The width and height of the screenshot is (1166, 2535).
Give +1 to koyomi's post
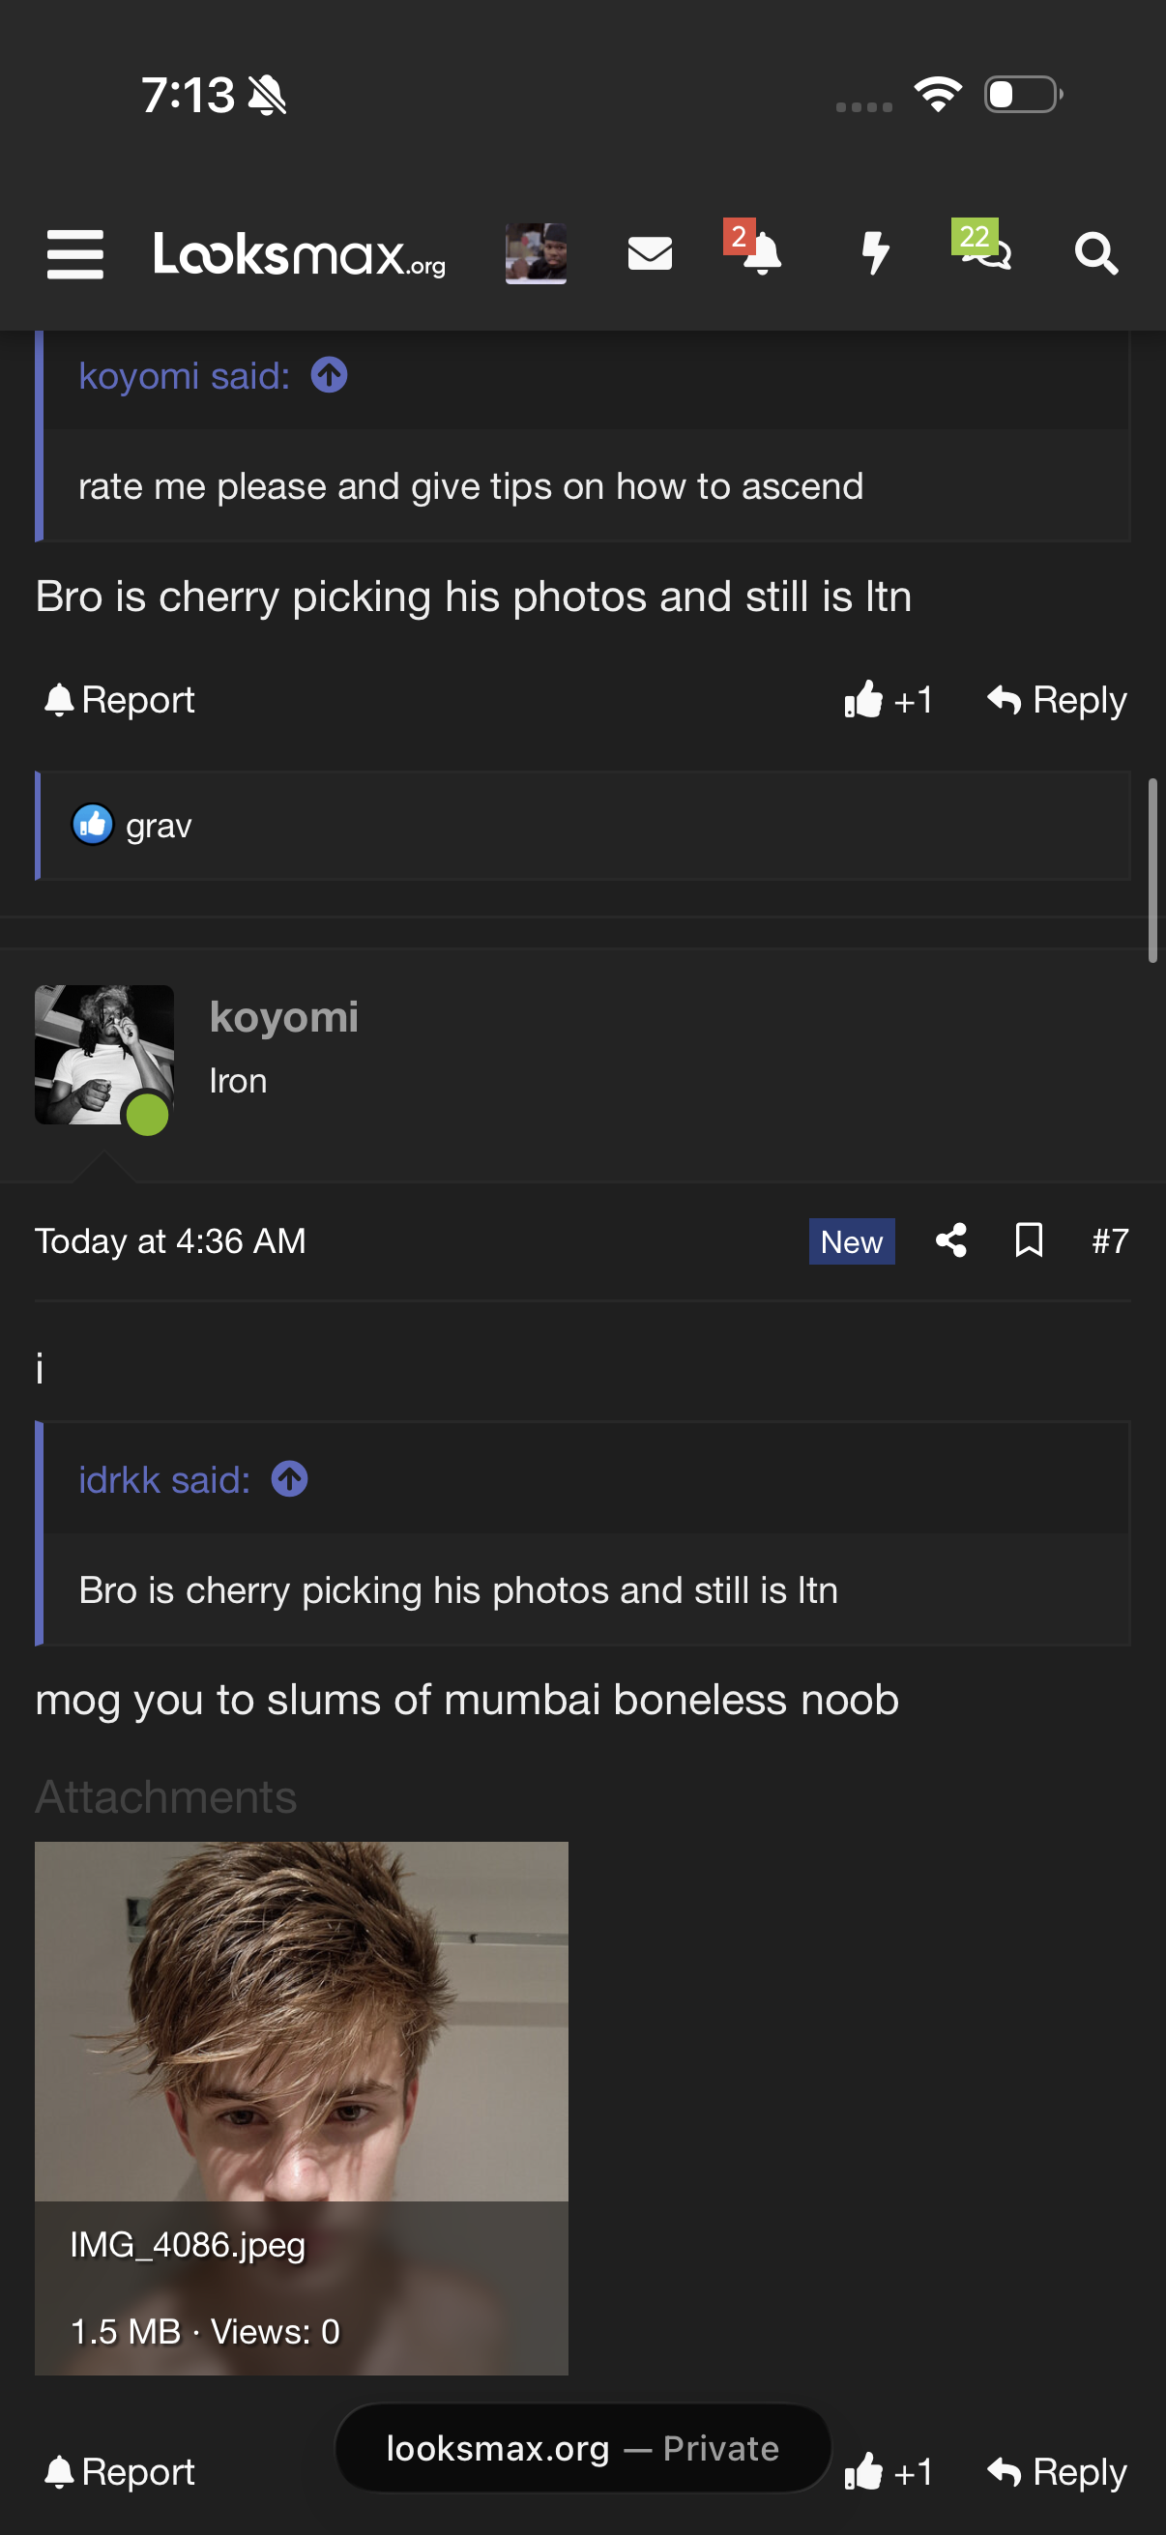click(x=888, y=2471)
